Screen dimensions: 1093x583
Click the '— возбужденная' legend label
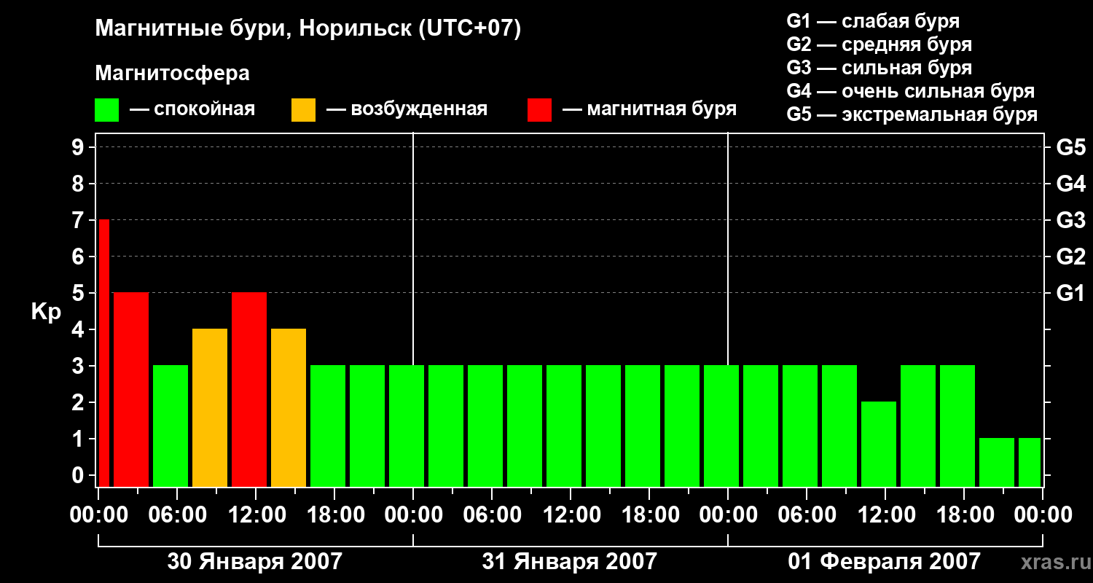coord(407,109)
